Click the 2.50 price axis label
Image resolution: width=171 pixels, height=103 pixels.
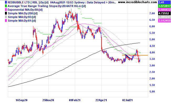click(x=152, y=72)
